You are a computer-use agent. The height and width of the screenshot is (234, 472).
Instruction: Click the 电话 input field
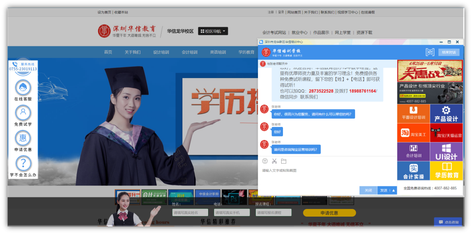(x=232, y=213)
